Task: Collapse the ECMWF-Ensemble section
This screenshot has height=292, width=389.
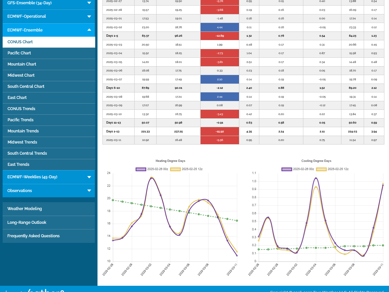Action: [x=49, y=30]
